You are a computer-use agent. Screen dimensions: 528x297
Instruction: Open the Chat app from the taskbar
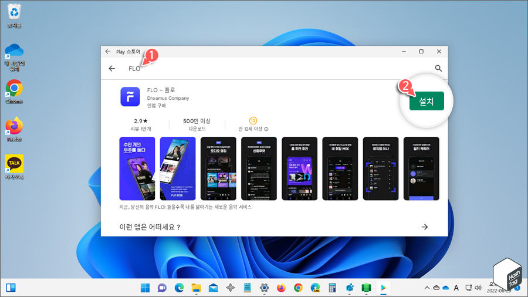tap(162, 288)
